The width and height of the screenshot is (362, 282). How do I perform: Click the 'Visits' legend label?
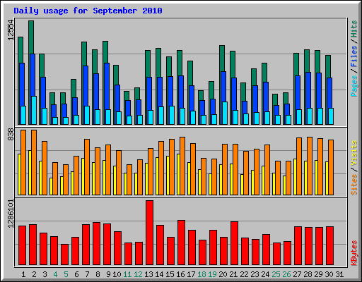[354, 154]
